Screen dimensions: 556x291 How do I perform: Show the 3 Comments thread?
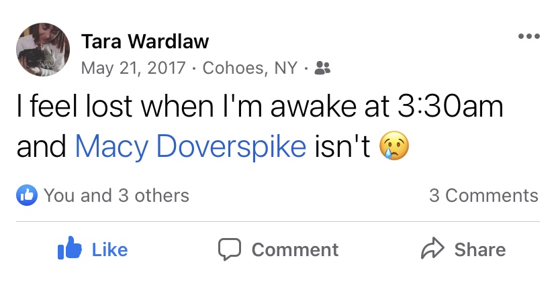pyautogui.click(x=483, y=195)
